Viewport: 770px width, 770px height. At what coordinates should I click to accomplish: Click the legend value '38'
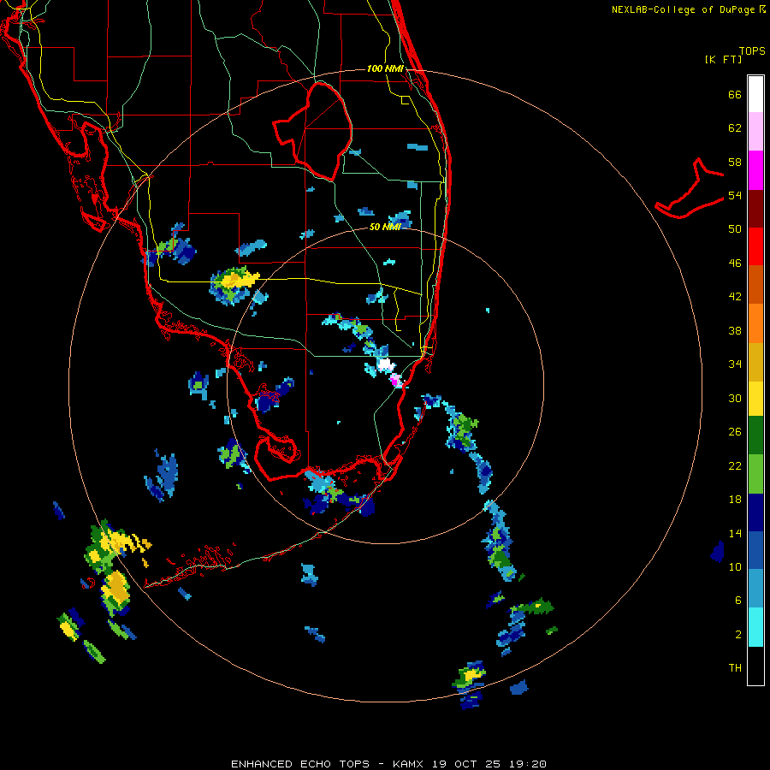point(735,330)
